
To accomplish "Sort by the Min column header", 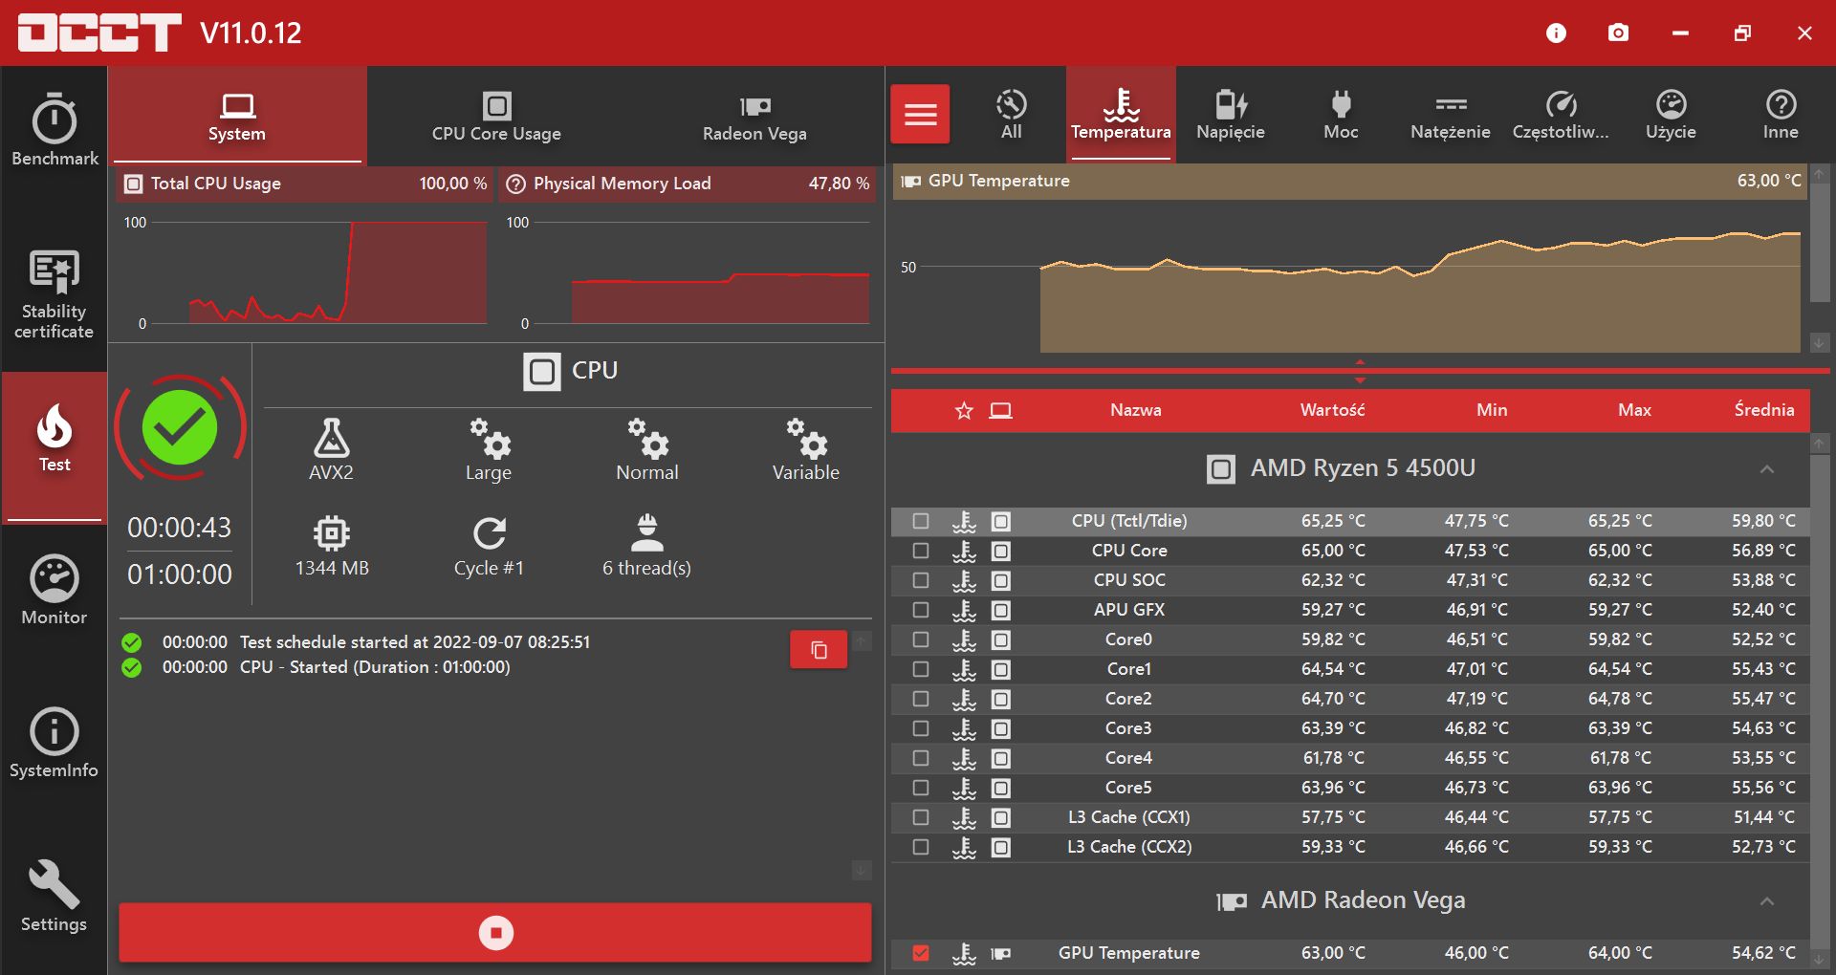I will click(x=1492, y=410).
